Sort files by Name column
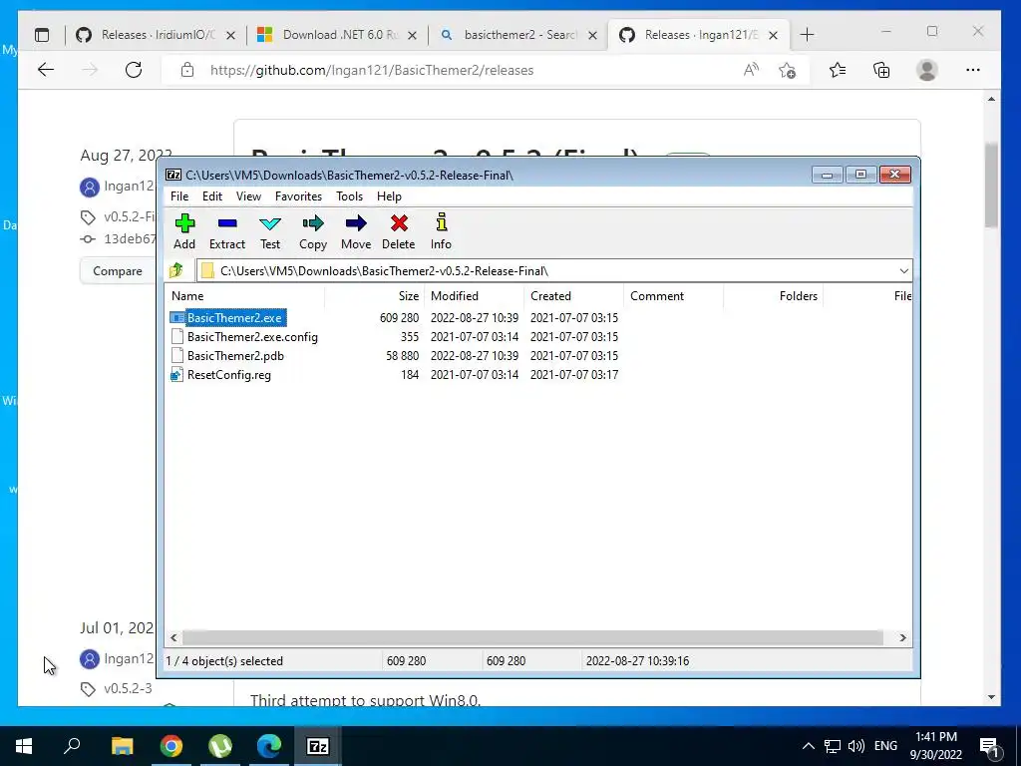1021x766 pixels. [245, 295]
